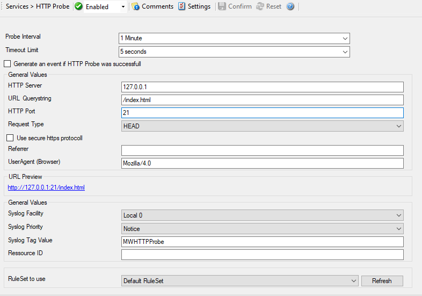Open the Syslog Facility dropdown
The image size is (422, 296).
[x=398, y=215]
